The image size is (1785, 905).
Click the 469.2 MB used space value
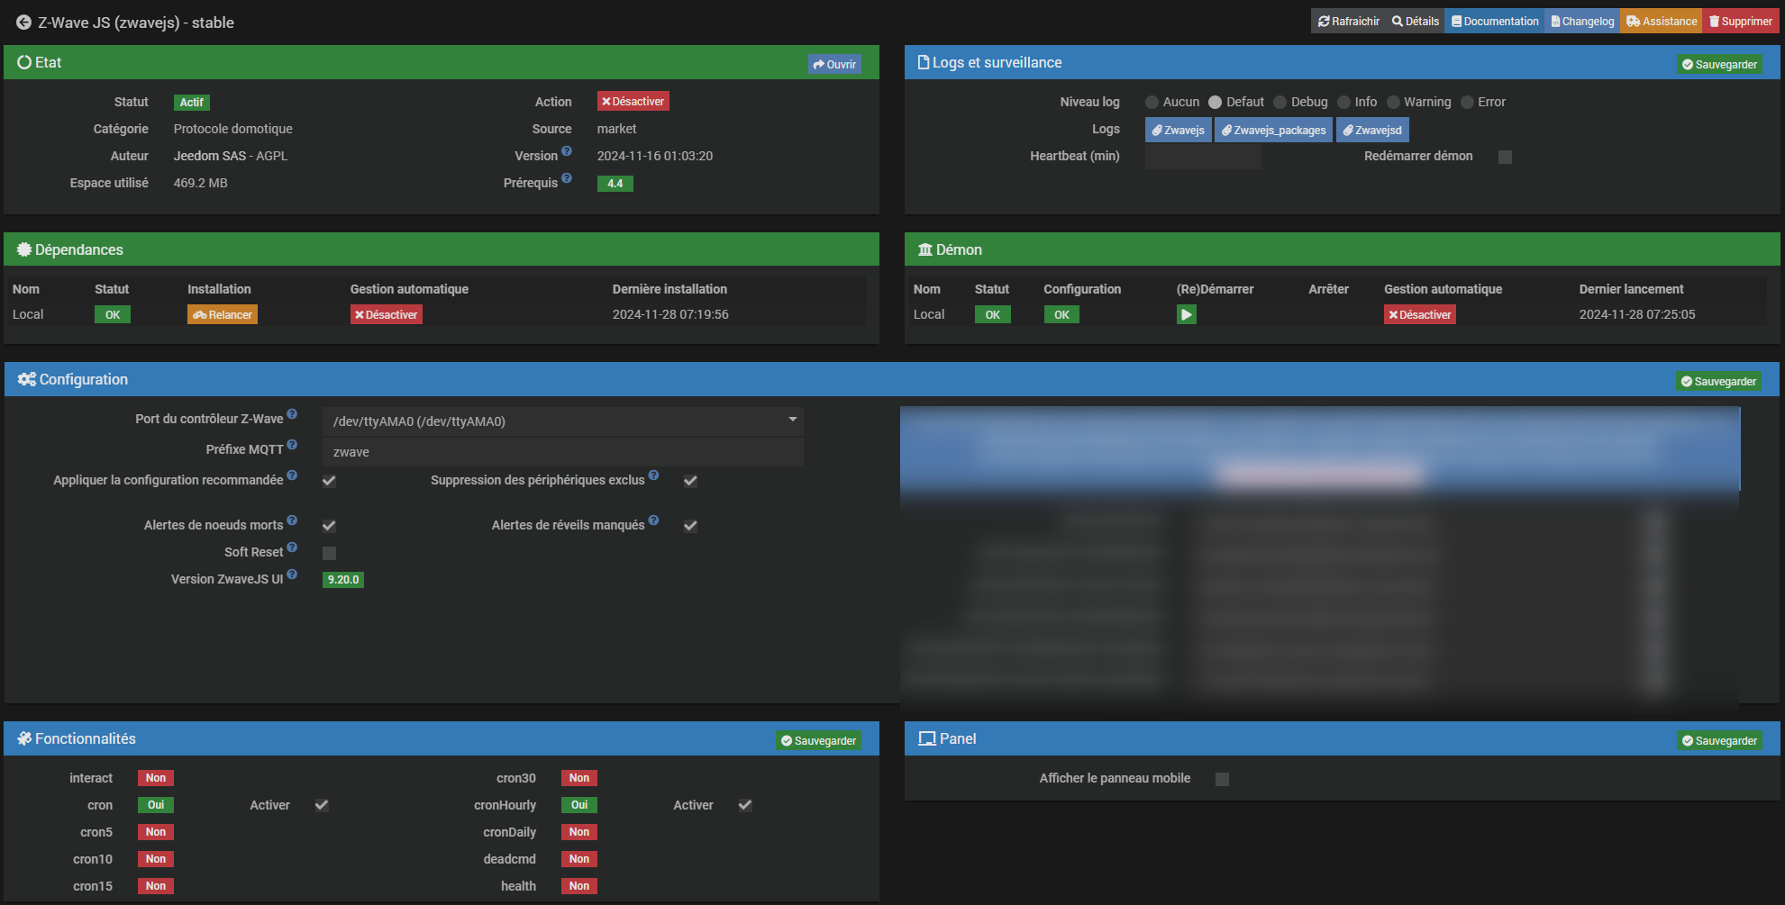pyautogui.click(x=201, y=183)
